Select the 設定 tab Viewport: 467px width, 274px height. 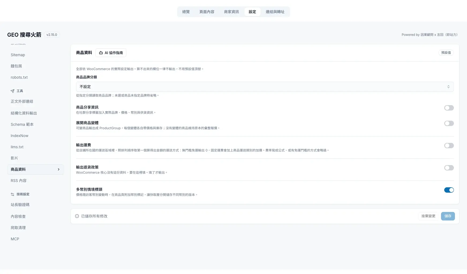tap(252, 12)
